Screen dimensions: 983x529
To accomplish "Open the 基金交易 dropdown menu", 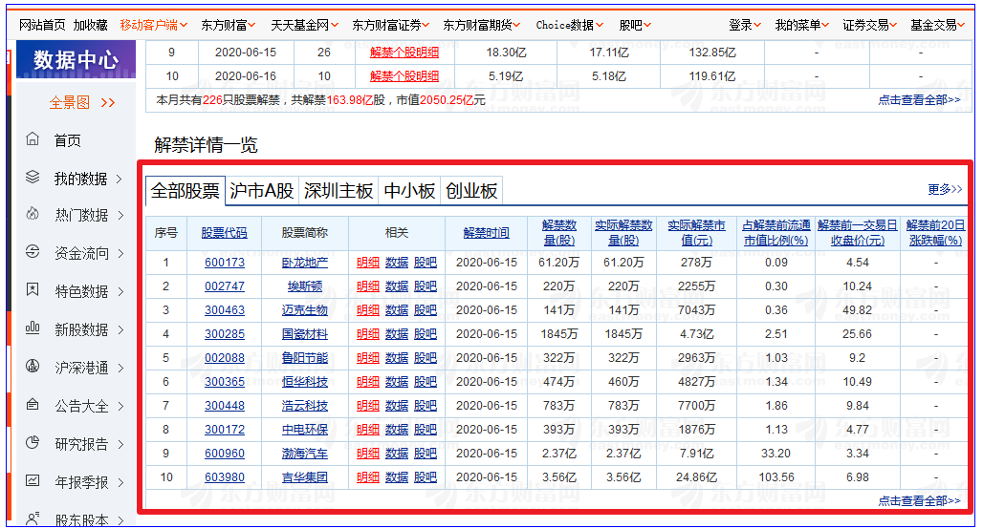I will (937, 25).
